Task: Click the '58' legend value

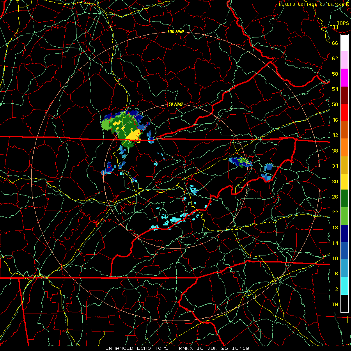Action: tap(335, 74)
